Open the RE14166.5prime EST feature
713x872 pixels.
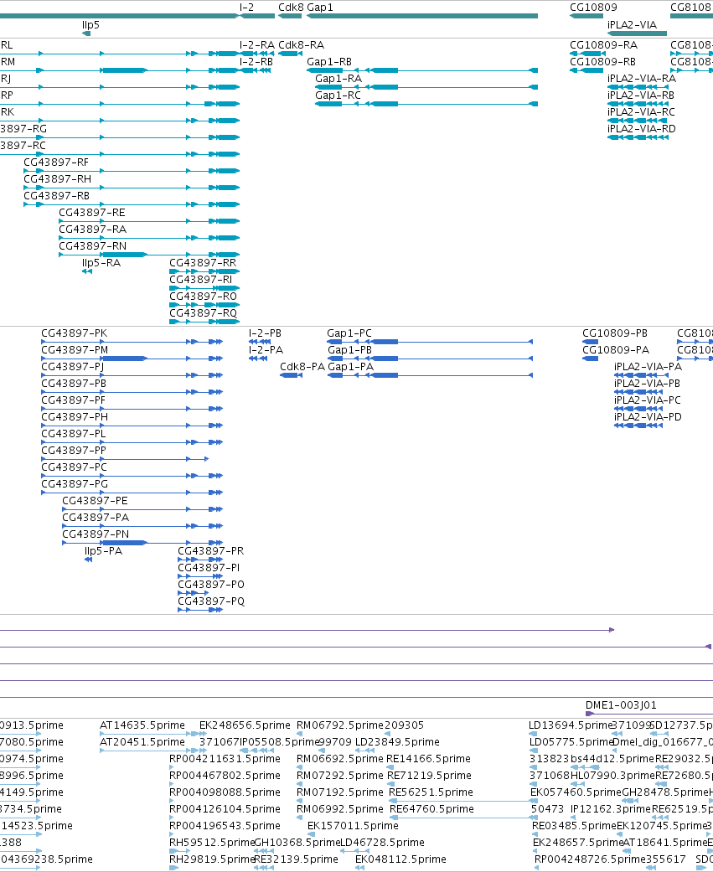390,767
